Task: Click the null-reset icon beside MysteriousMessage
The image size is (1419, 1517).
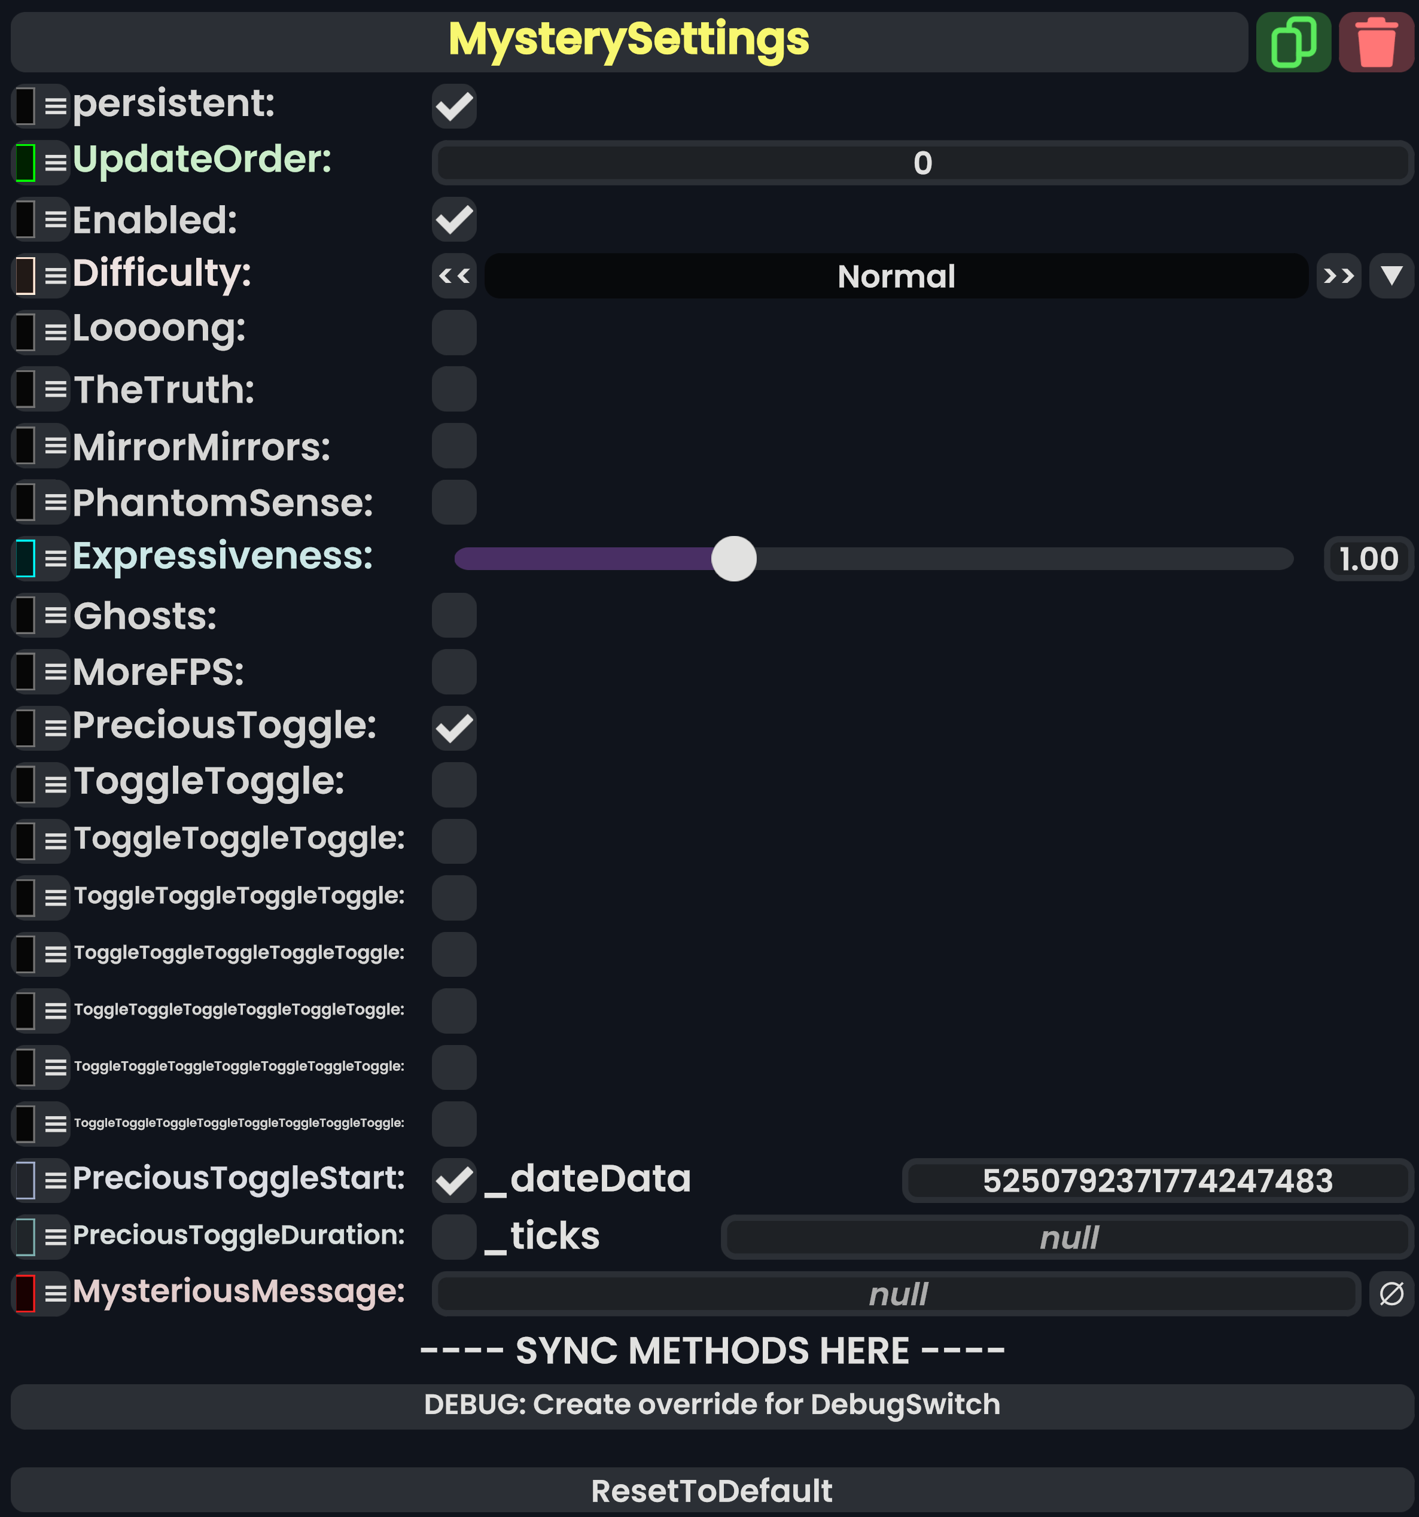Action: tap(1391, 1293)
